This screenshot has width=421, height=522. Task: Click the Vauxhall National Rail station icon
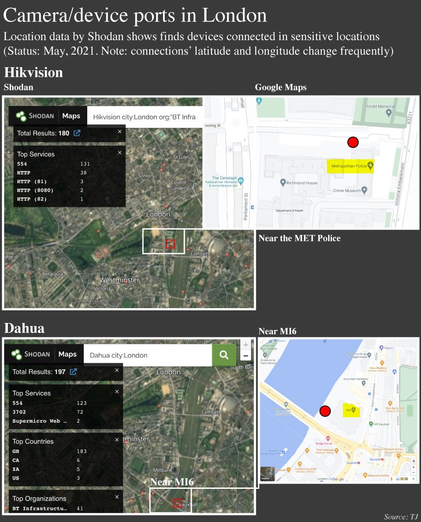382,460
